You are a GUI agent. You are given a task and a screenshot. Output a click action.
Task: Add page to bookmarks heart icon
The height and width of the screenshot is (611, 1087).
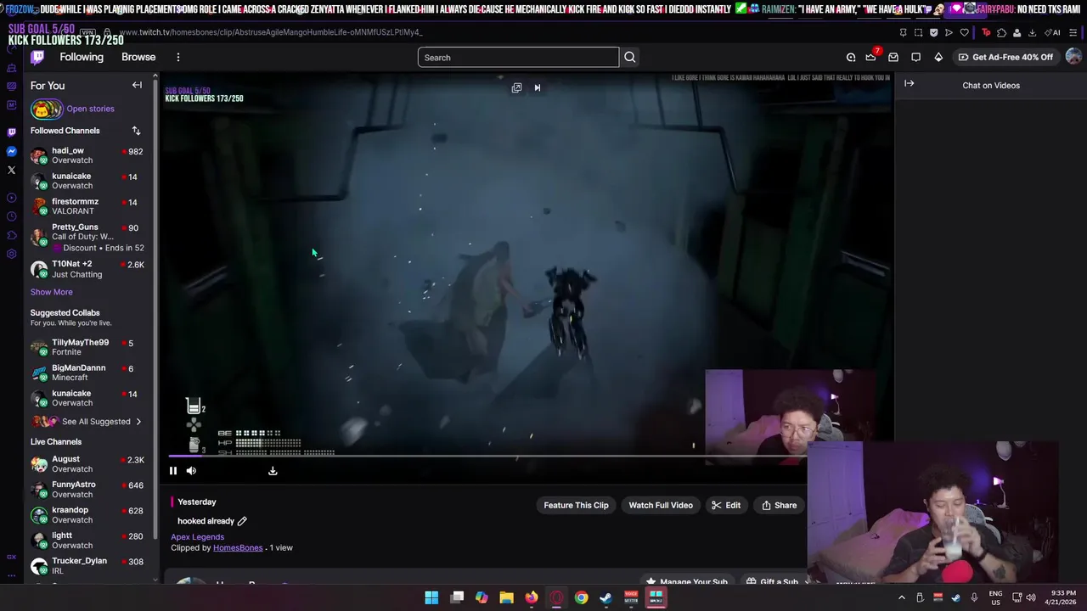[x=964, y=32]
